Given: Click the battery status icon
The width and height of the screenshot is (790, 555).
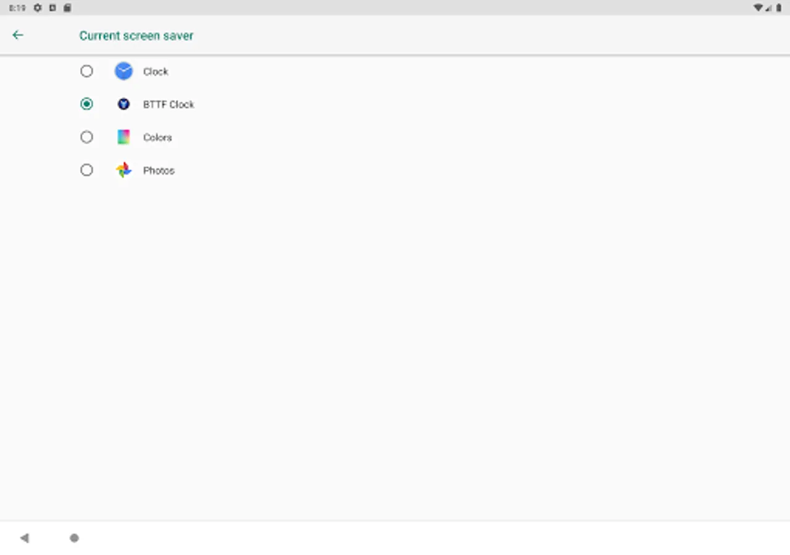Looking at the screenshot, I should pyautogui.click(x=779, y=7).
